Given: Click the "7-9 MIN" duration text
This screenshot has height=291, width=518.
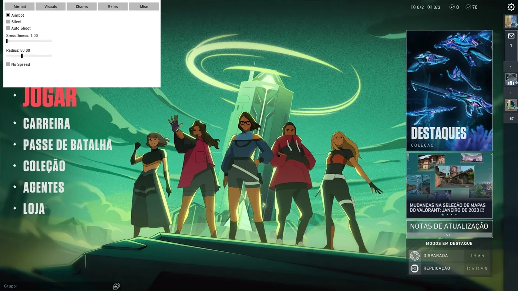Looking at the screenshot, I should coord(477,256).
